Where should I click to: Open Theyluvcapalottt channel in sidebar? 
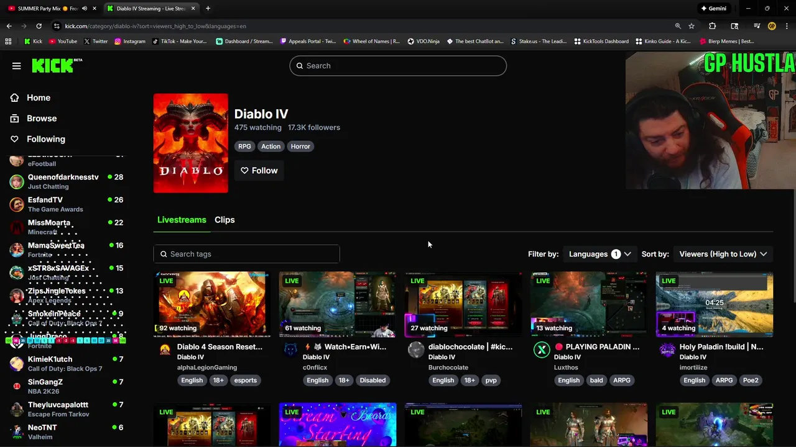67,409
